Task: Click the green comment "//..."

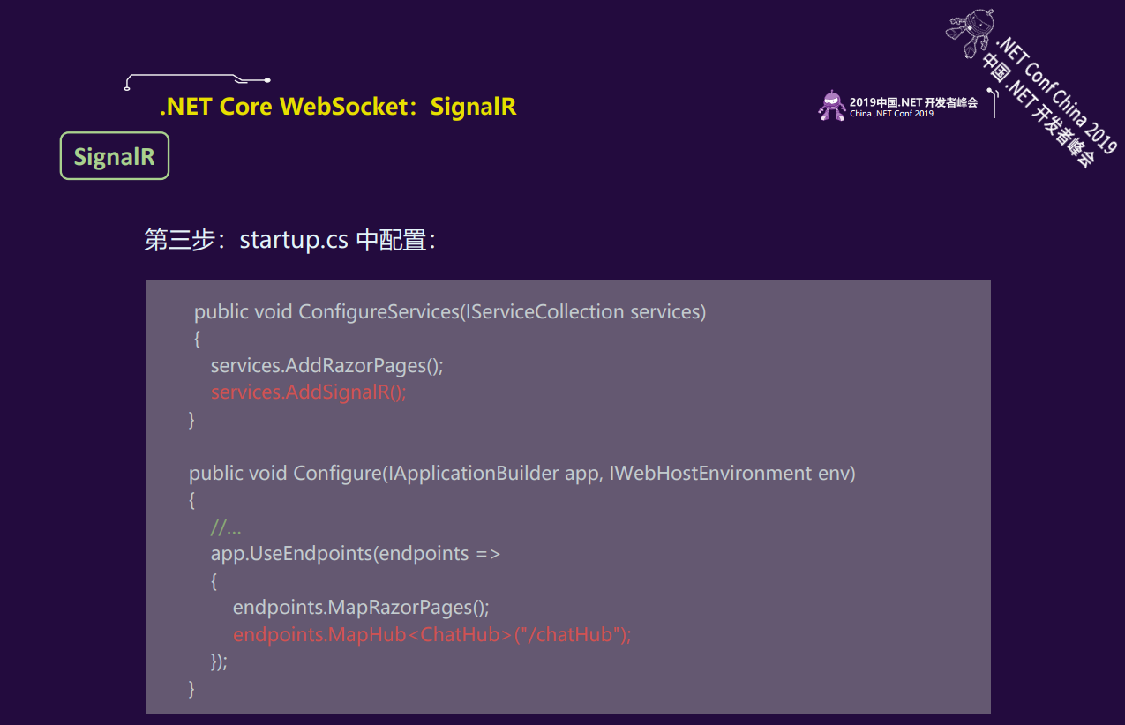Action: (x=225, y=527)
